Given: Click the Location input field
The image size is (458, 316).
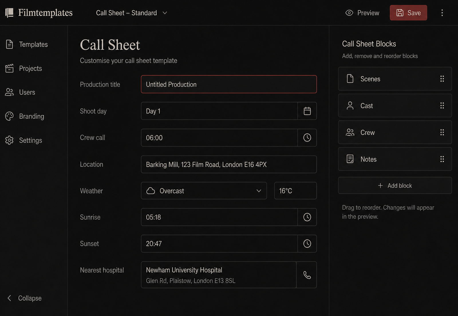Looking at the screenshot, I should 229,164.
